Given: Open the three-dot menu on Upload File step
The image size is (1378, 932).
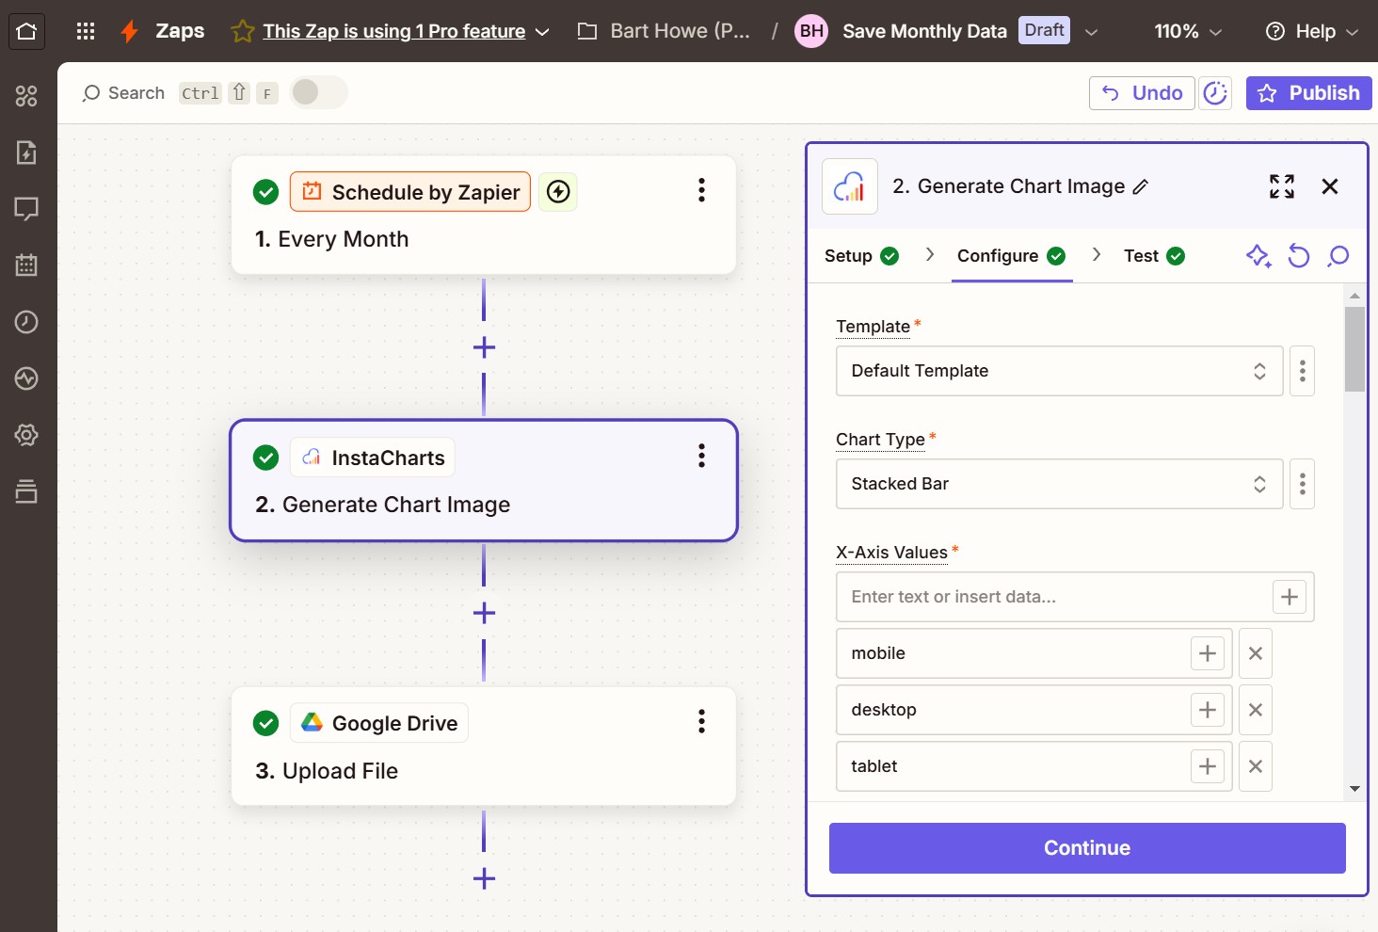Looking at the screenshot, I should click(x=701, y=721).
